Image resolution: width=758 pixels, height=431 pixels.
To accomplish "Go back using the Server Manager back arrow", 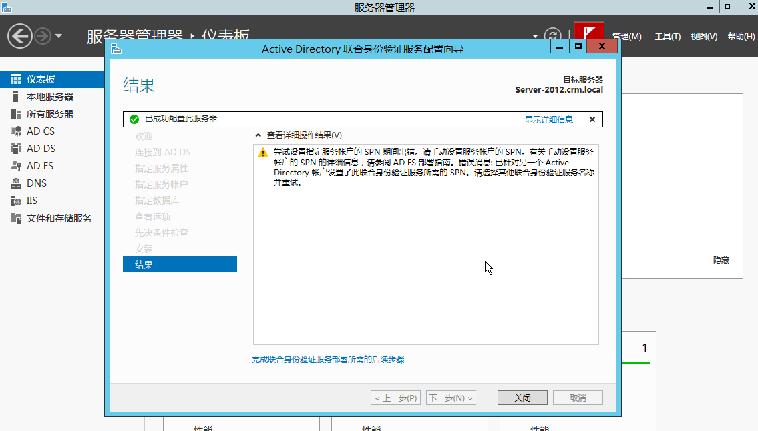I will click(x=20, y=36).
